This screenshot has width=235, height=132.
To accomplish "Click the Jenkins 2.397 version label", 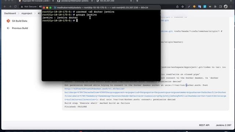I will click(224, 125).
